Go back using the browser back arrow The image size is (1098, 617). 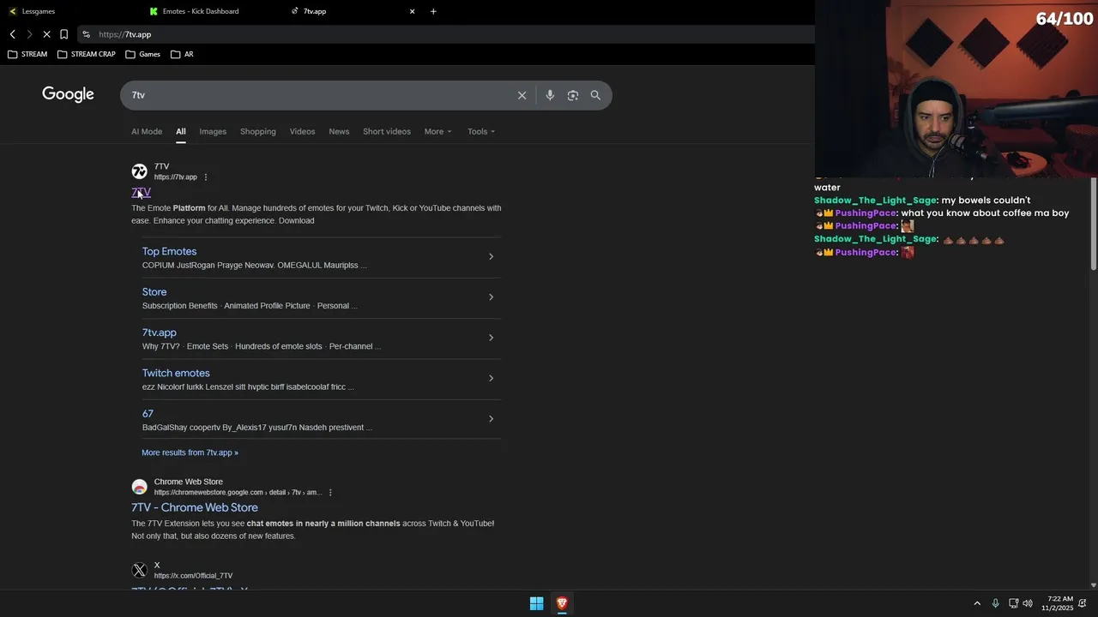pos(13,34)
